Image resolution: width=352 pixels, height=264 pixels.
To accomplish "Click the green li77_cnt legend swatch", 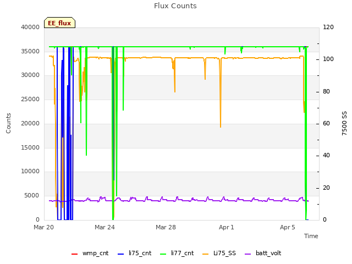I will pos(163,254).
